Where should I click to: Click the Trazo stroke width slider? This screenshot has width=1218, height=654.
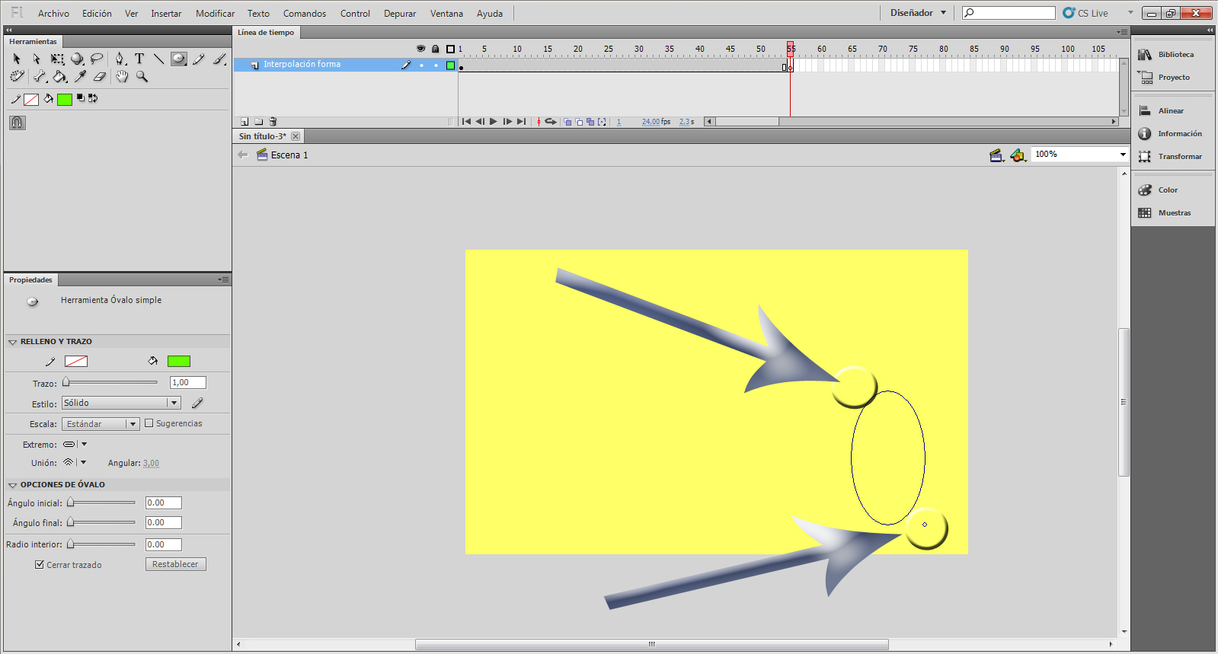[111, 382]
